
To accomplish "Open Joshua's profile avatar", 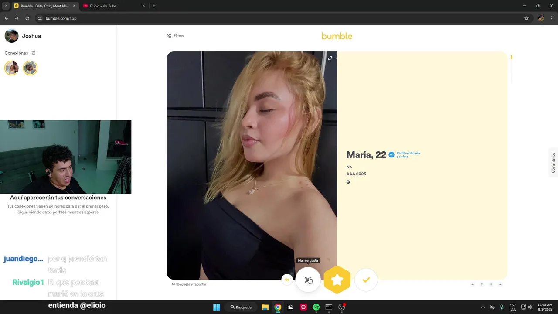I will pyautogui.click(x=11, y=36).
